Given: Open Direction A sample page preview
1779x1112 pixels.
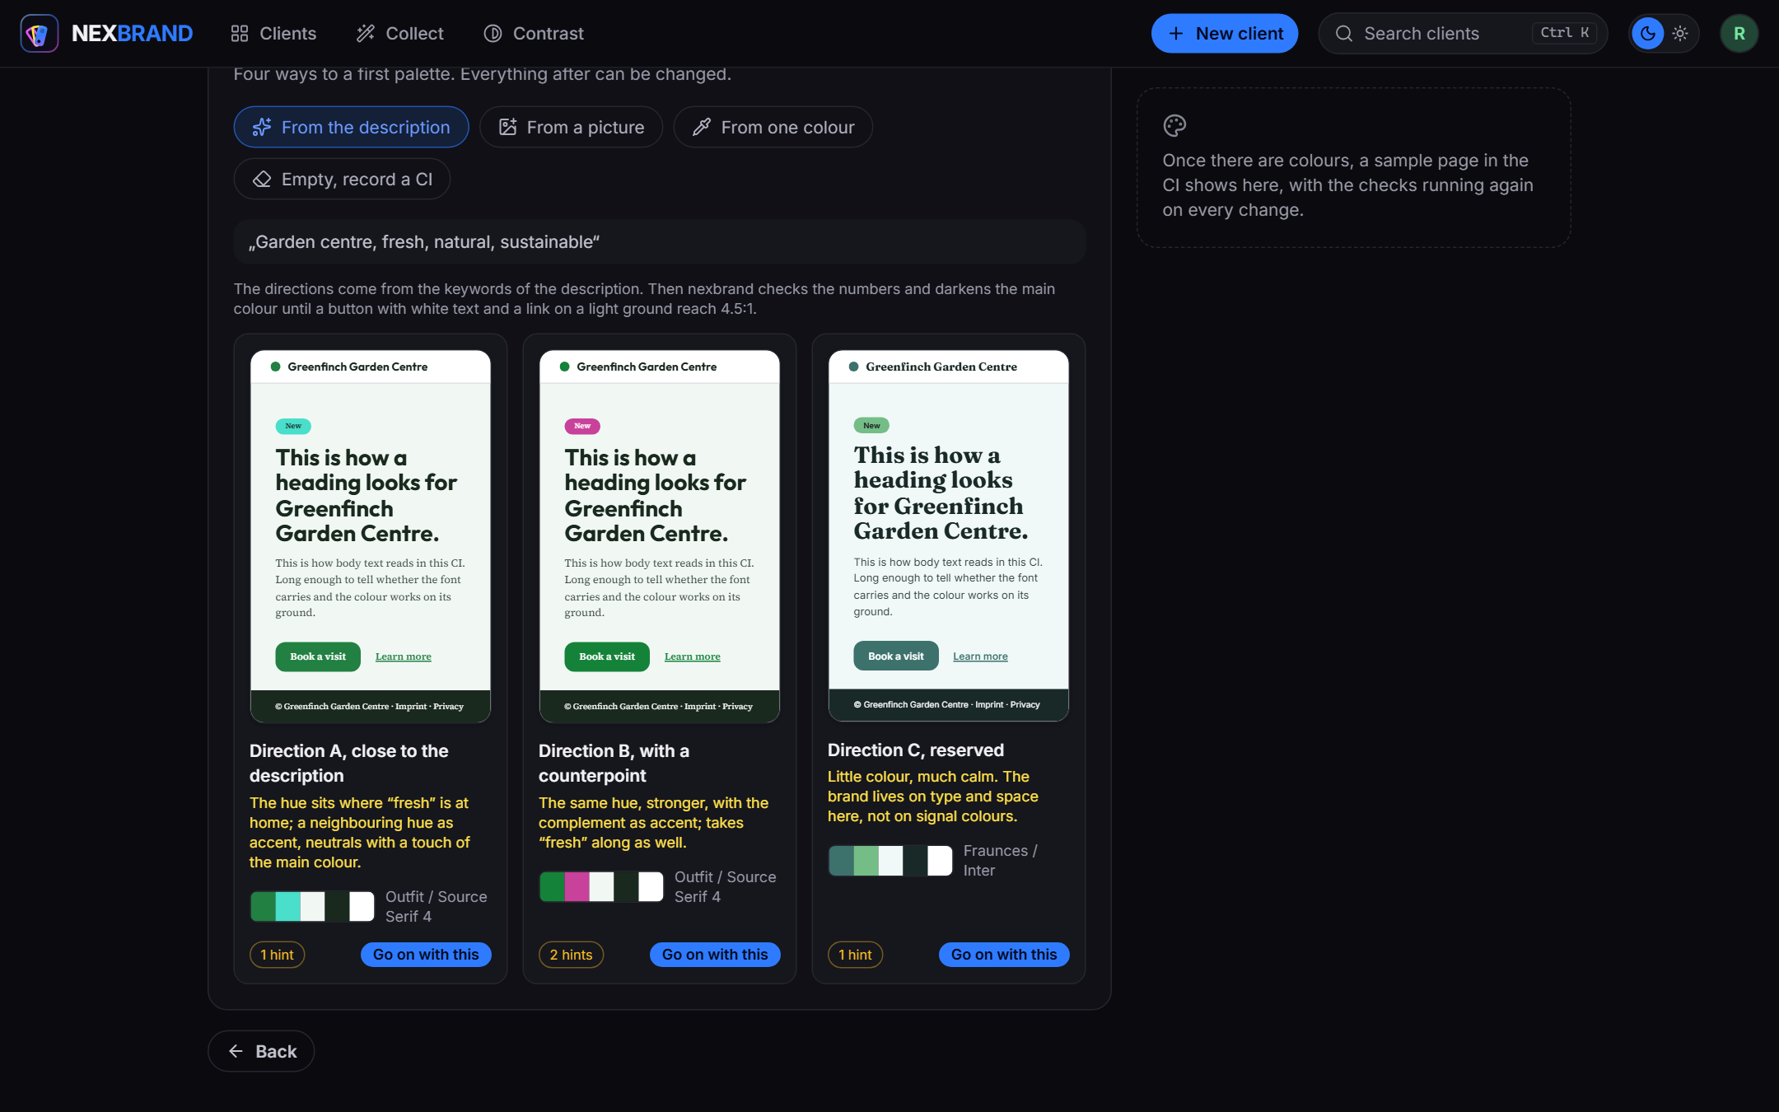Looking at the screenshot, I should click(x=371, y=536).
